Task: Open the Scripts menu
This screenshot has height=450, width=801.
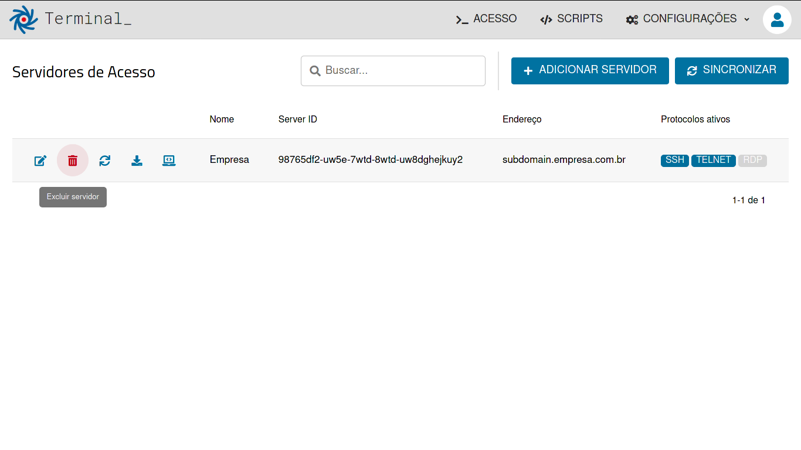Action: click(x=571, y=19)
